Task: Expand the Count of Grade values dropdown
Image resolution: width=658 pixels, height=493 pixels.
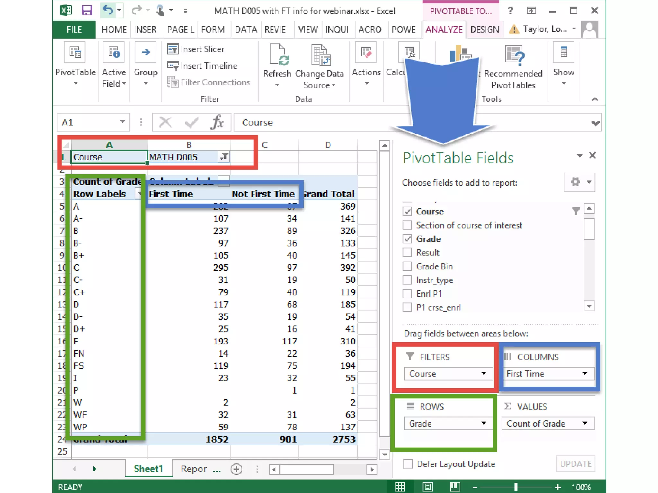Action: 585,423
